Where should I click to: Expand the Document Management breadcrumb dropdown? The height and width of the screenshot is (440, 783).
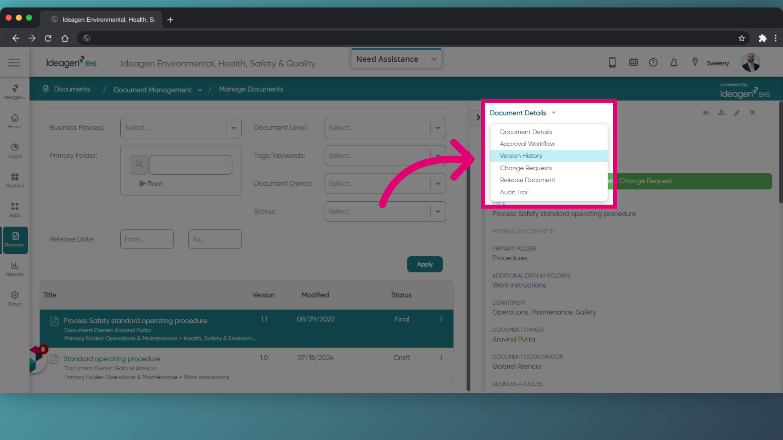tap(200, 90)
